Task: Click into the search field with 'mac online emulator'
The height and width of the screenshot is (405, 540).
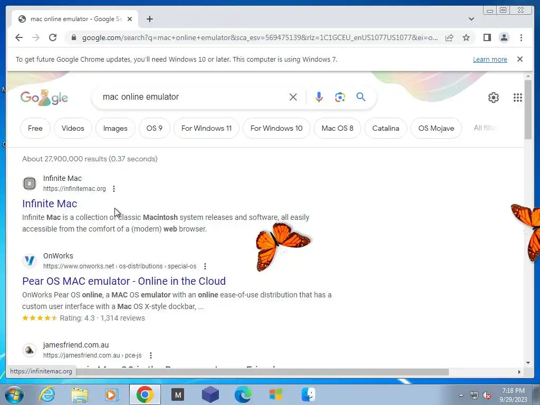Action: tap(193, 97)
